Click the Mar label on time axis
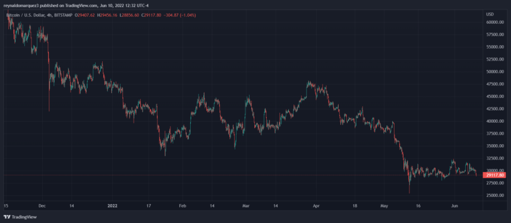This screenshot has height=223, width=511. (x=245, y=205)
